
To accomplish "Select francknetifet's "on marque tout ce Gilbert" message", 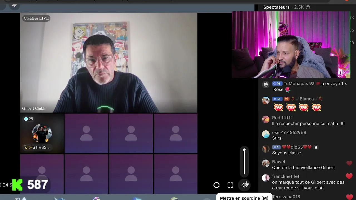I will coord(308,185).
